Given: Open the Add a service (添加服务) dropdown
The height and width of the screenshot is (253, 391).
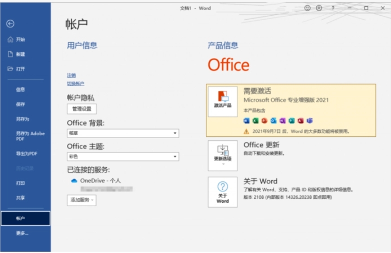Looking at the screenshot, I should pos(81,200).
